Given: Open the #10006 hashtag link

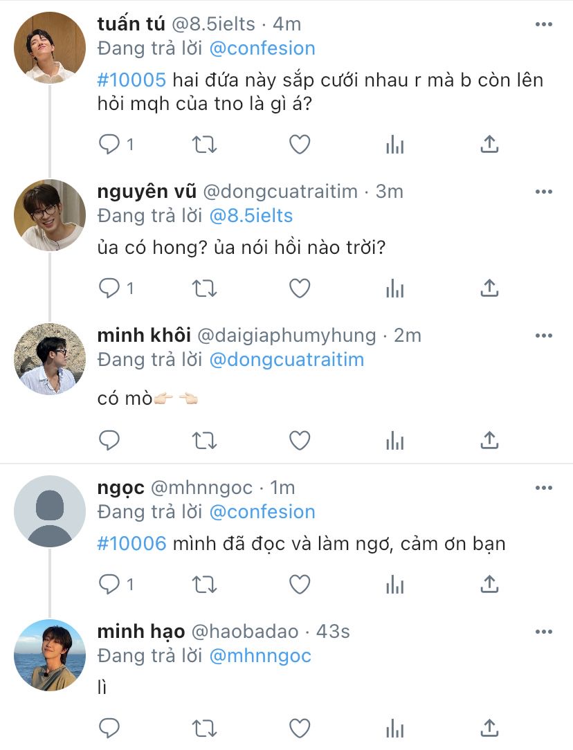Looking at the screenshot, I should coord(131,543).
